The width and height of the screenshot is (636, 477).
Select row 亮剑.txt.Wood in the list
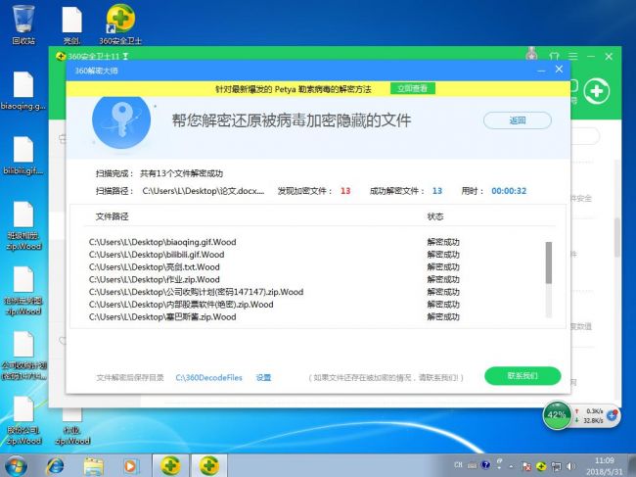274,267
